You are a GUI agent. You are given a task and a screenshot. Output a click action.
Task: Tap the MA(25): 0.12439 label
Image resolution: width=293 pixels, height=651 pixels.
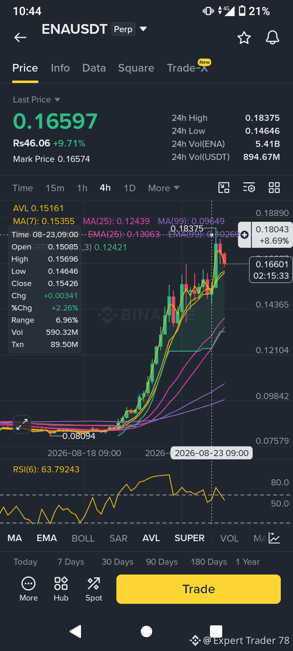[x=116, y=221]
